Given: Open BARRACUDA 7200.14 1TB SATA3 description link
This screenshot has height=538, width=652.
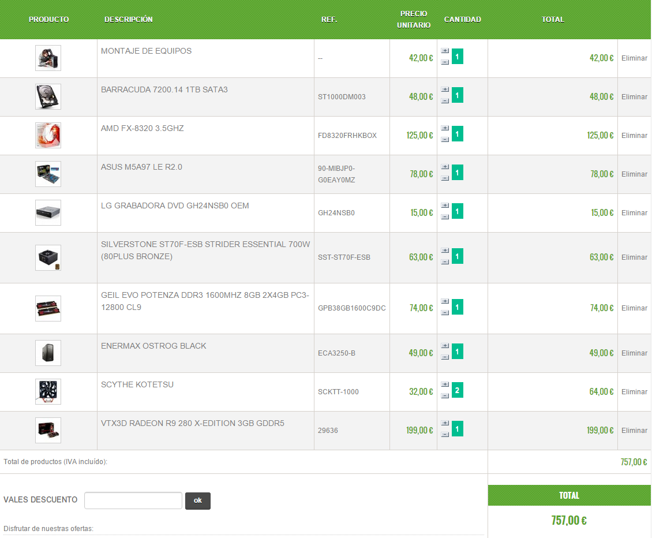Looking at the screenshot, I should point(164,90).
